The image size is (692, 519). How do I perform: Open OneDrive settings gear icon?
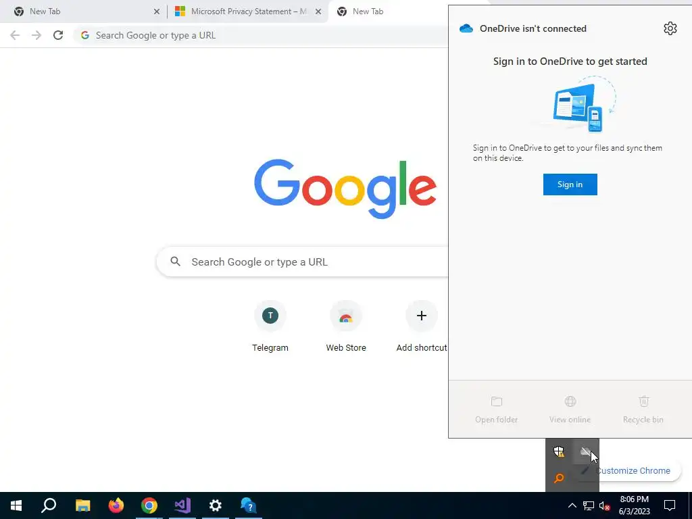click(x=670, y=28)
